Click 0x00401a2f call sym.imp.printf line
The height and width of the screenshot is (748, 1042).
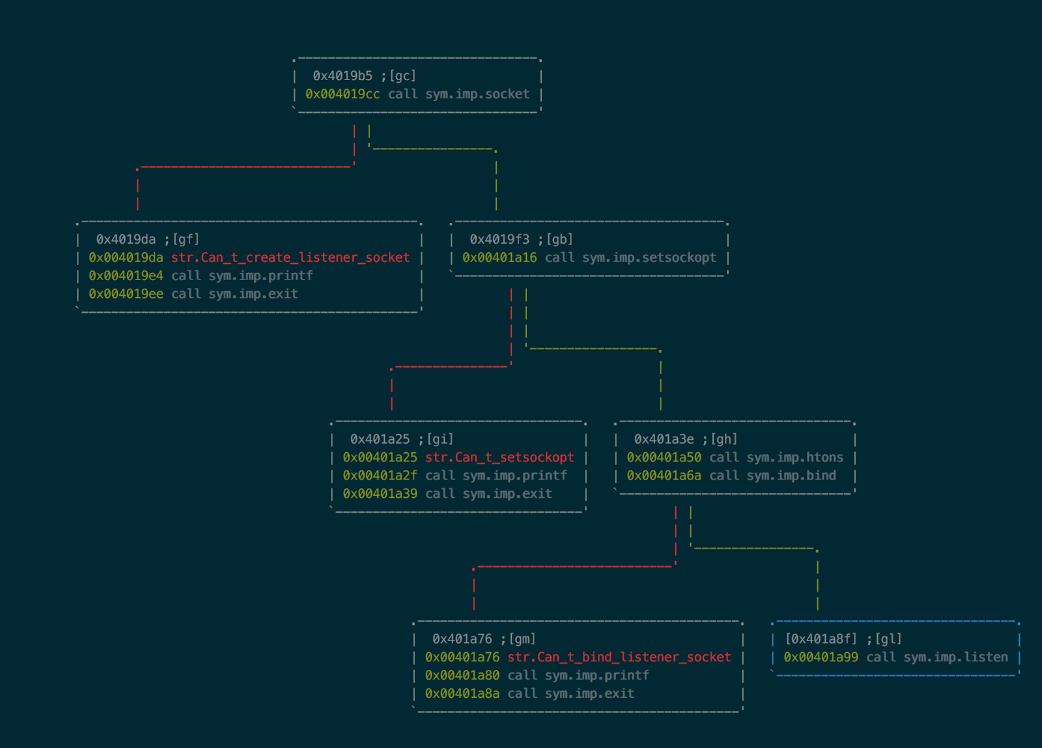click(x=455, y=476)
